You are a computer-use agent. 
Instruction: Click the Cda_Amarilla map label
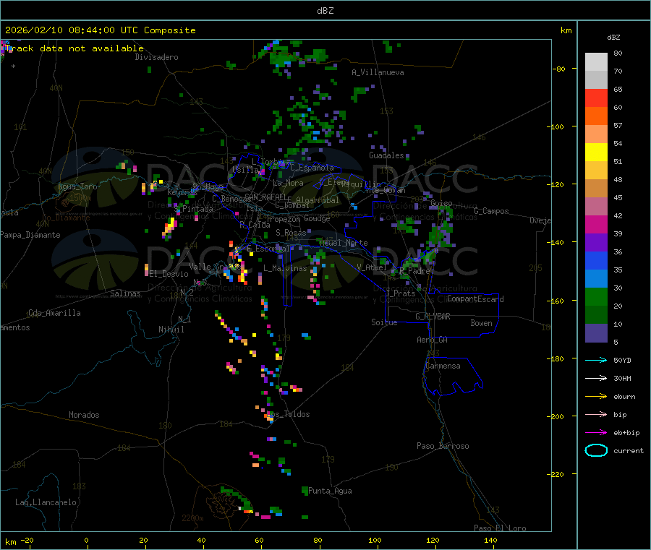(x=54, y=313)
